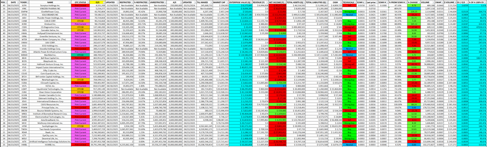Click the NewHydrogen Inc. name cell
Screen dimensions: 487x147
(x=50, y=80)
